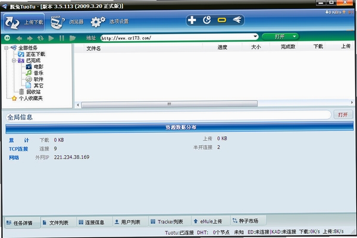Select the 其它 other category
This screenshot has height=238, width=357.
pyautogui.click(x=38, y=86)
